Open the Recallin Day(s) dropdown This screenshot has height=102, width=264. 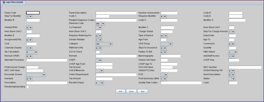pyautogui.click(x=102, y=83)
